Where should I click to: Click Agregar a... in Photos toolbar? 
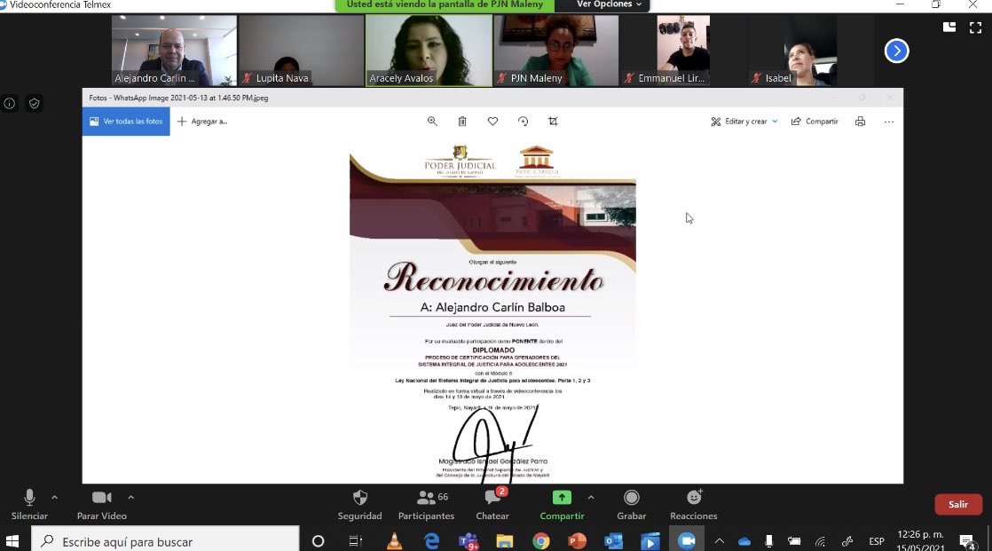point(202,122)
